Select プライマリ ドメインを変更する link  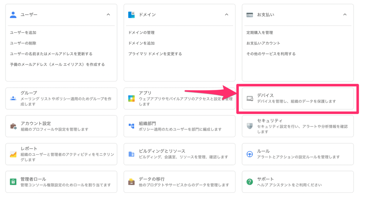(155, 54)
